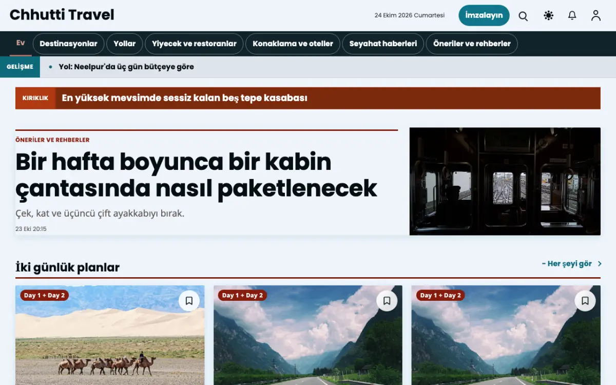Open ticker story about Neelpur budget
The width and height of the screenshot is (616, 385).
point(126,67)
